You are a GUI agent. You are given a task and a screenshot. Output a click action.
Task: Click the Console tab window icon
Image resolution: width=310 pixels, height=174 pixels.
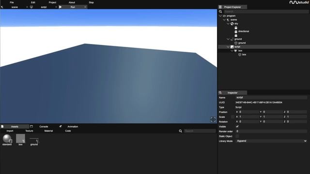pos(31,127)
